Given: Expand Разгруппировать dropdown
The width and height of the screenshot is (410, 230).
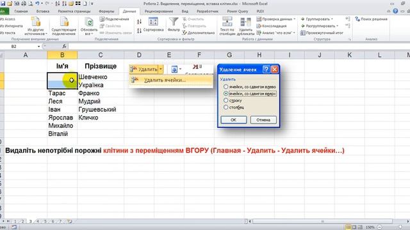Looking at the screenshot, I should 338,26.
